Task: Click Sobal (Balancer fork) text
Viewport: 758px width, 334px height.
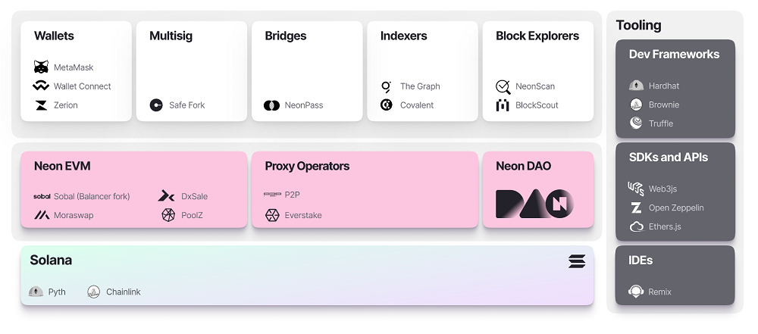Action: point(92,196)
